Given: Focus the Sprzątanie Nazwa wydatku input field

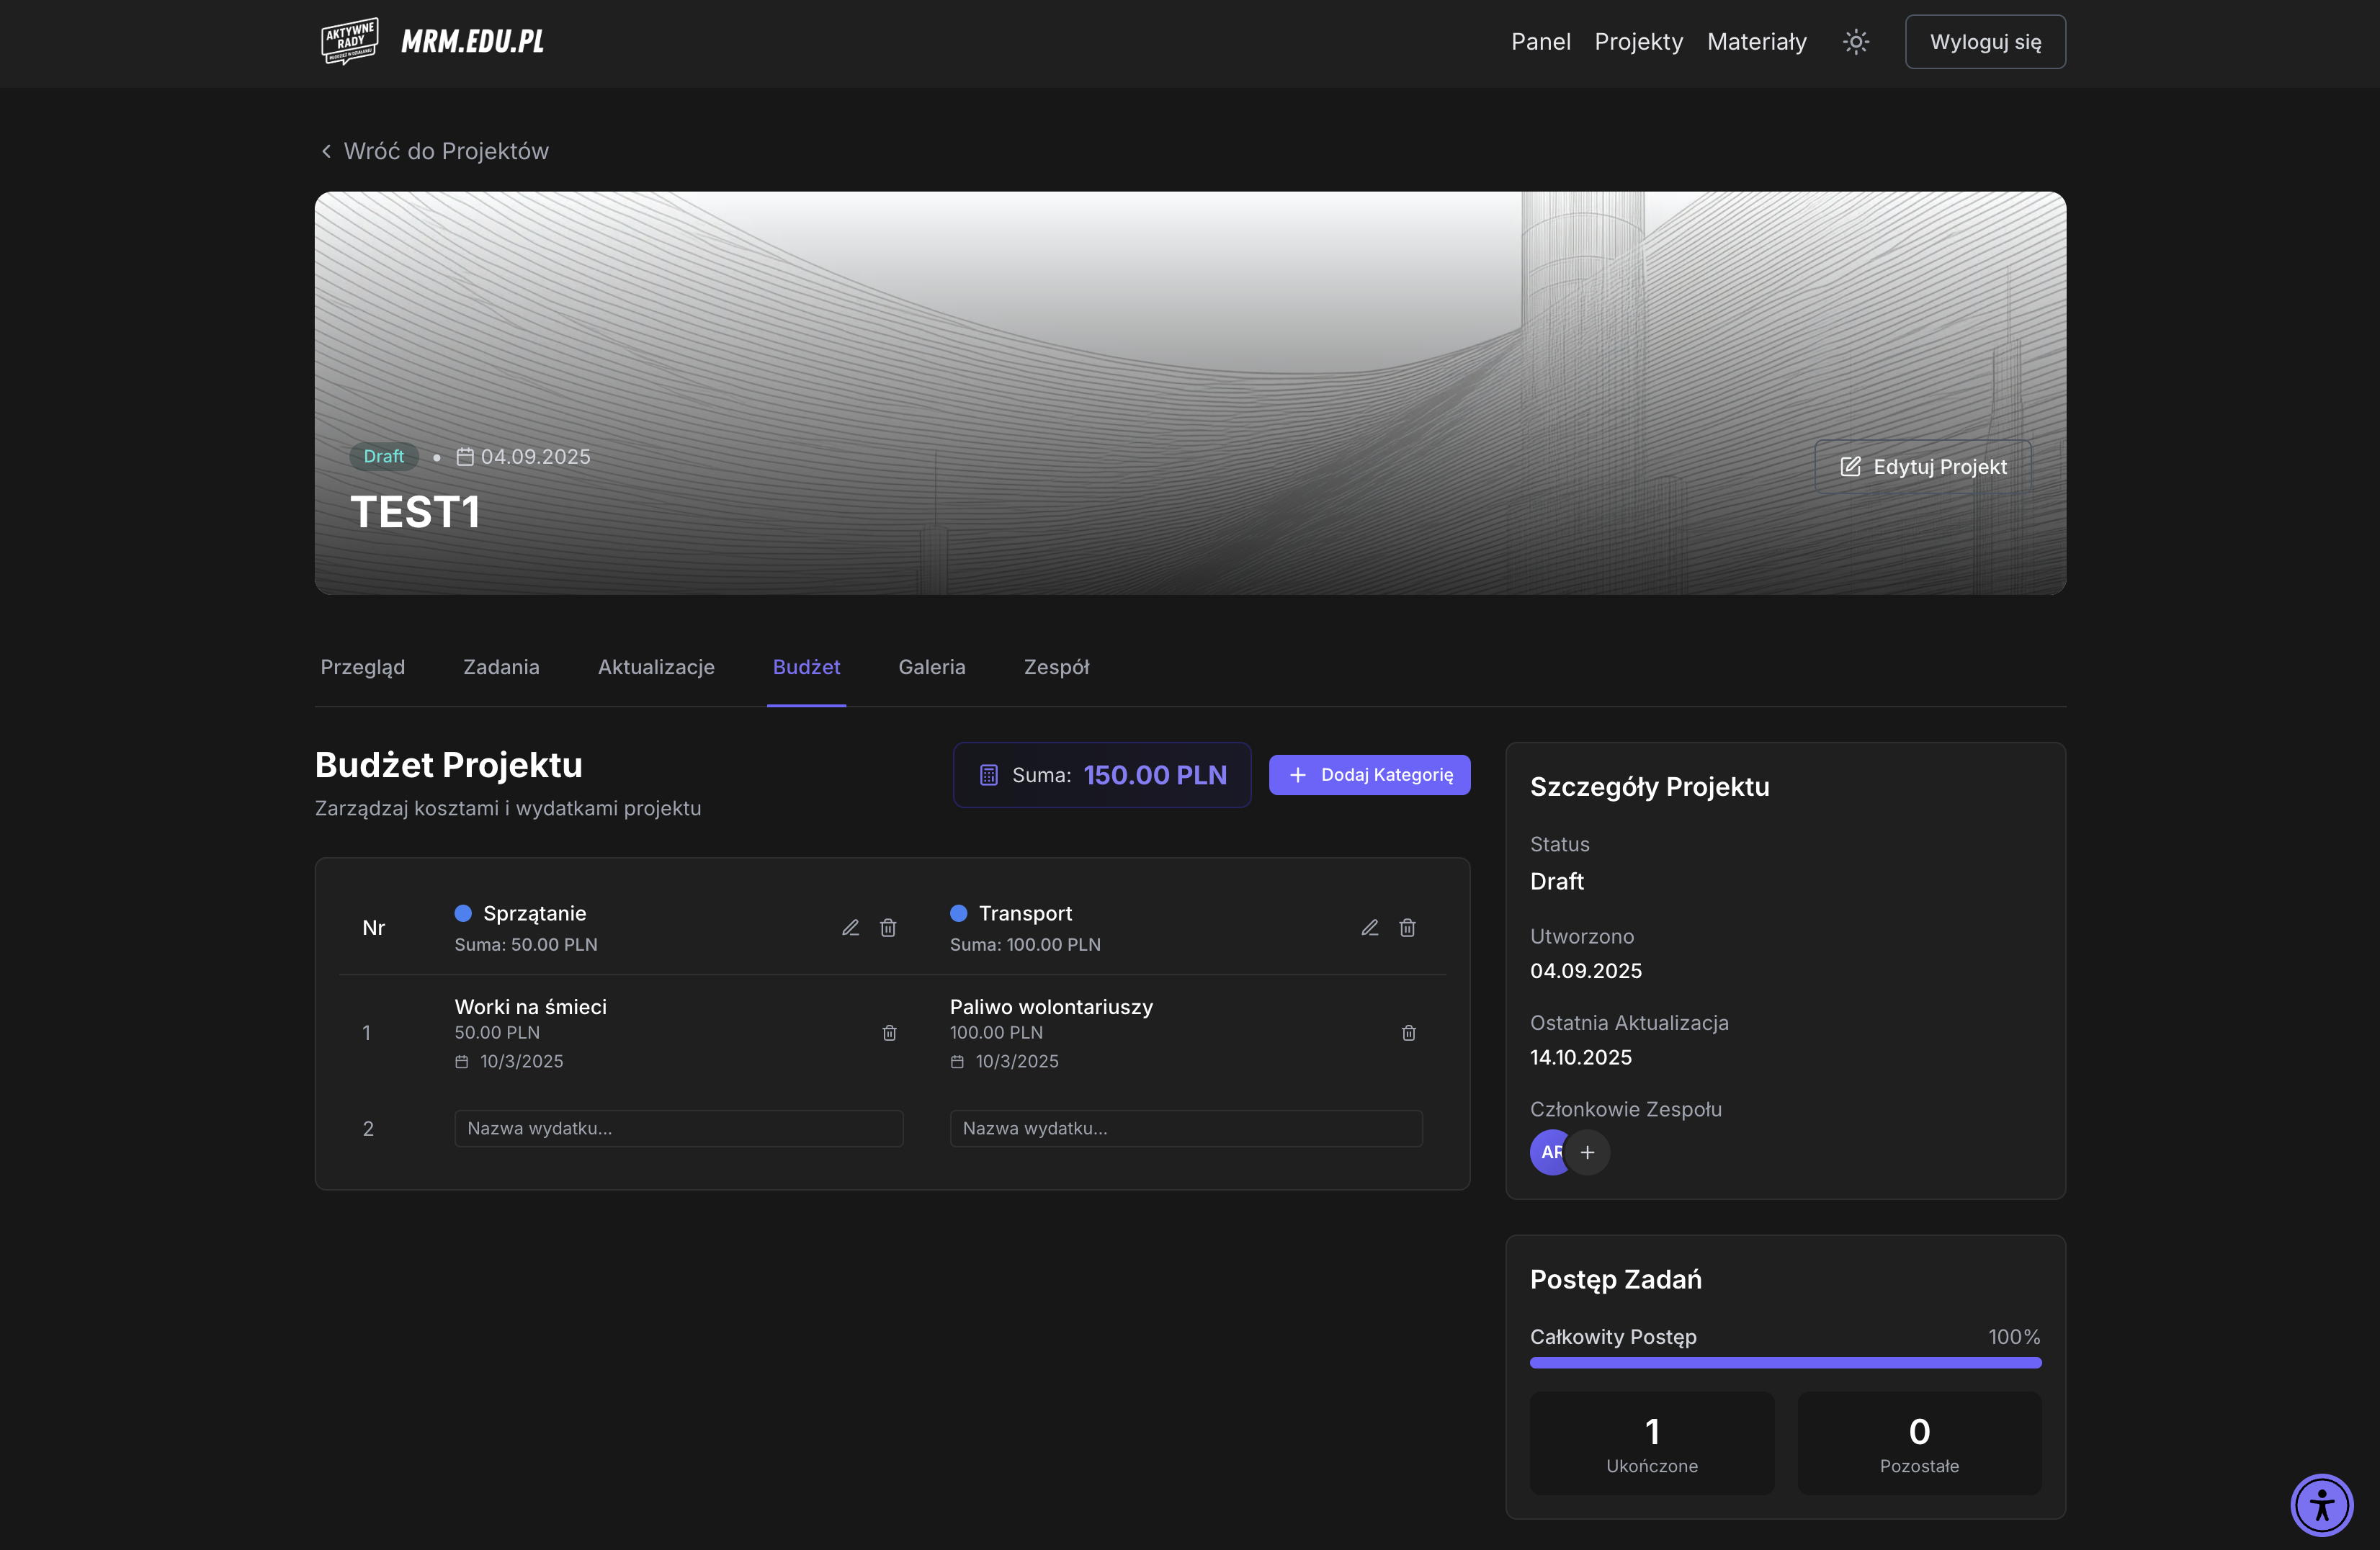Looking at the screenshot, I should click(x=678, y=1128).
